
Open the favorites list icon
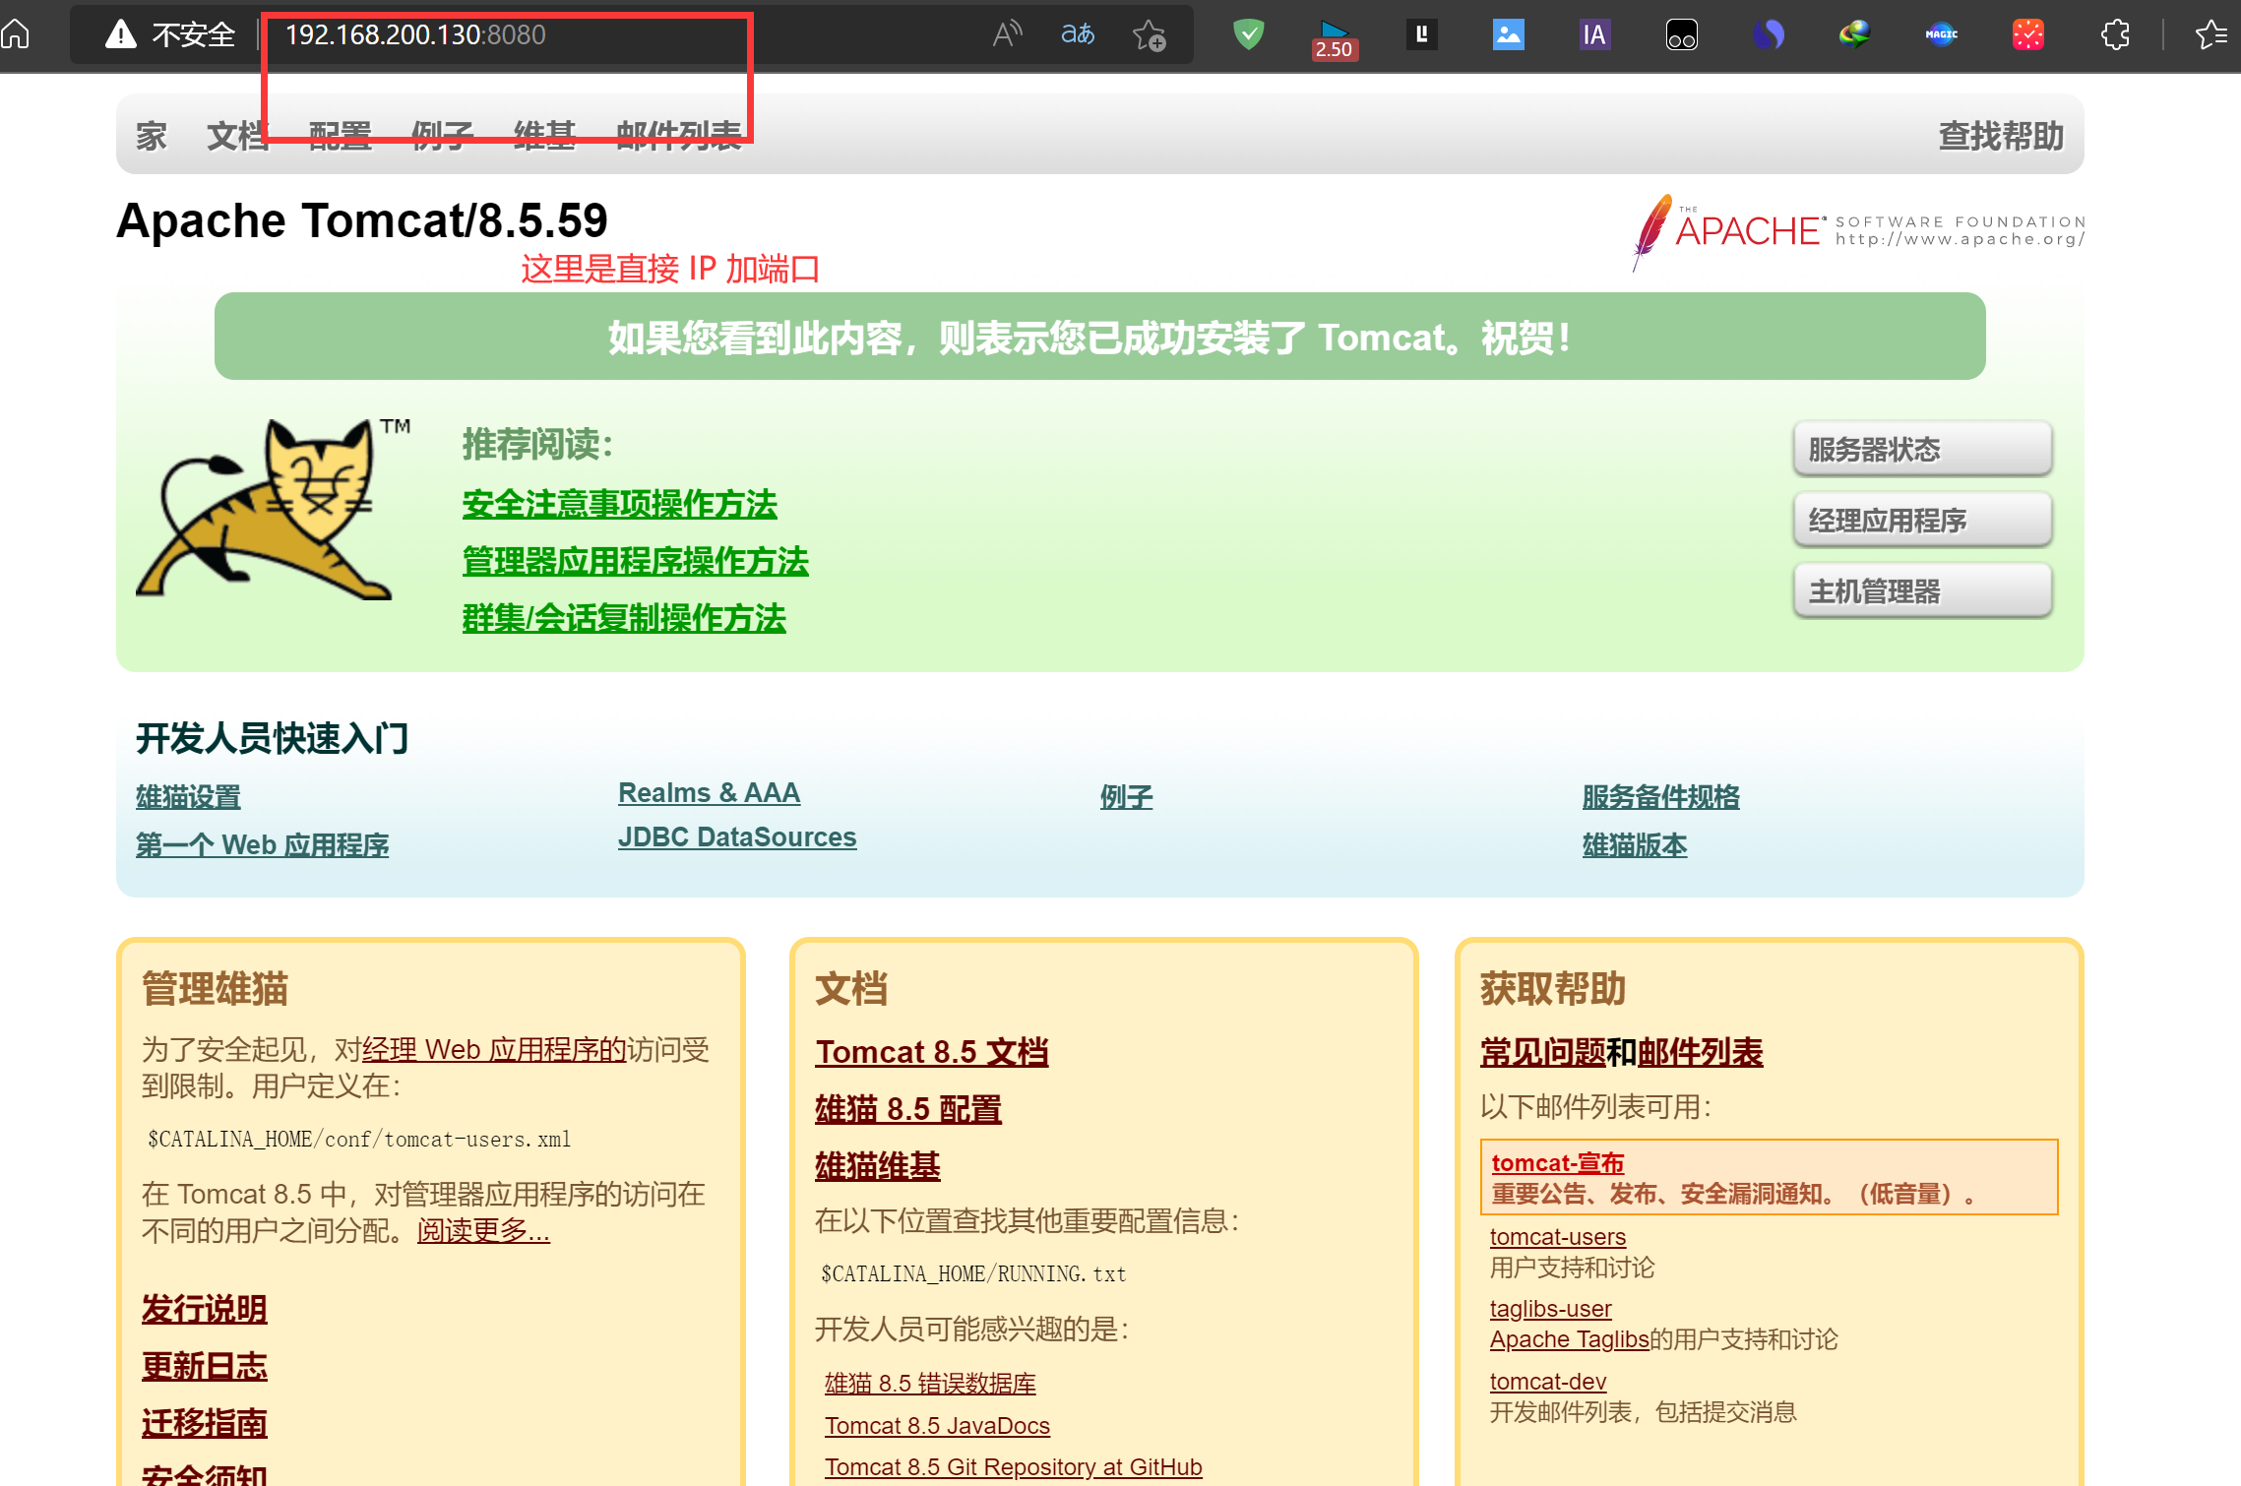tap(2210, 34)
